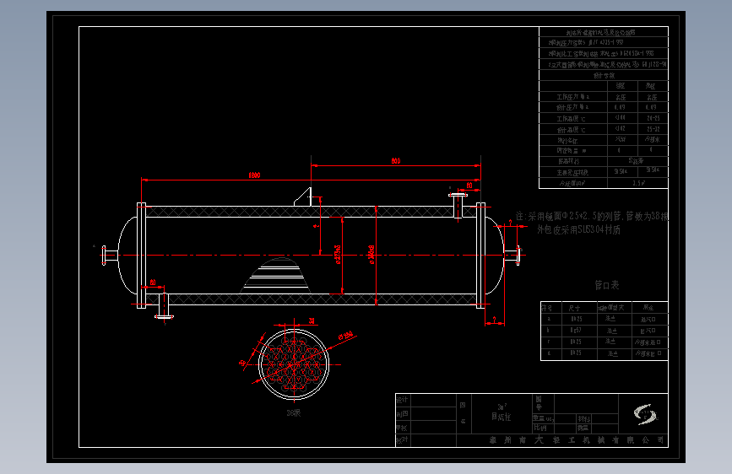Click the 60 dimension near bottom left nozzle
Viewport: 732px width, 474px height.
153,283
